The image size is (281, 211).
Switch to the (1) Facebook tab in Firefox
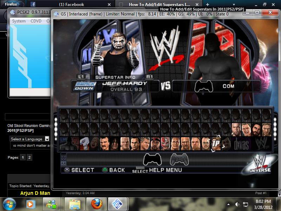click(71, 5)
